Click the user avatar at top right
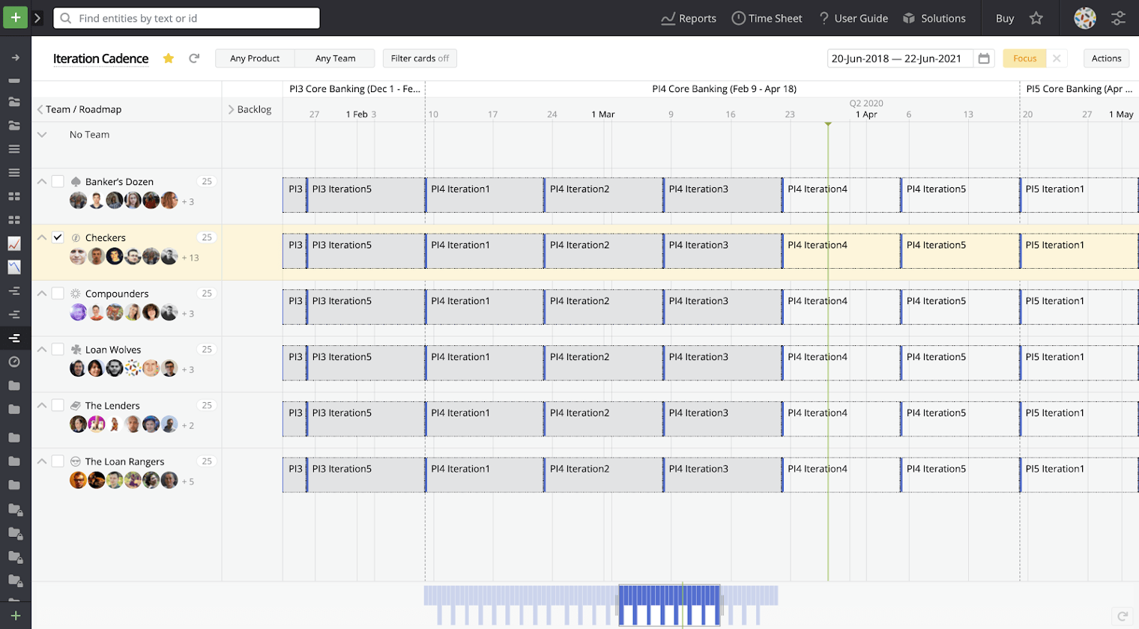This screenshot has width=1139, height=629. point(1084,18)
